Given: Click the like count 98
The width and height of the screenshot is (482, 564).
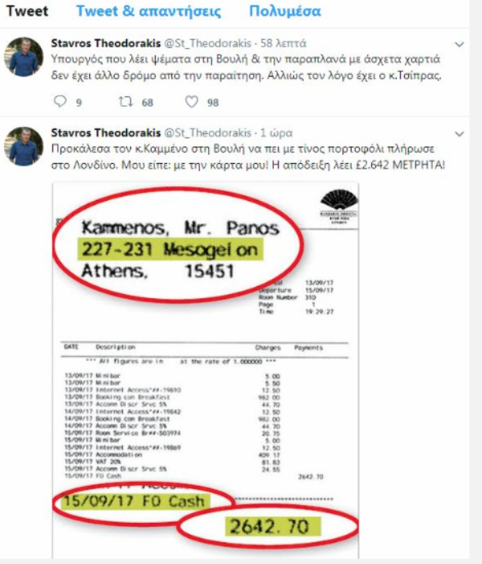Looking at the screenshot, I should tap(213, 103).
